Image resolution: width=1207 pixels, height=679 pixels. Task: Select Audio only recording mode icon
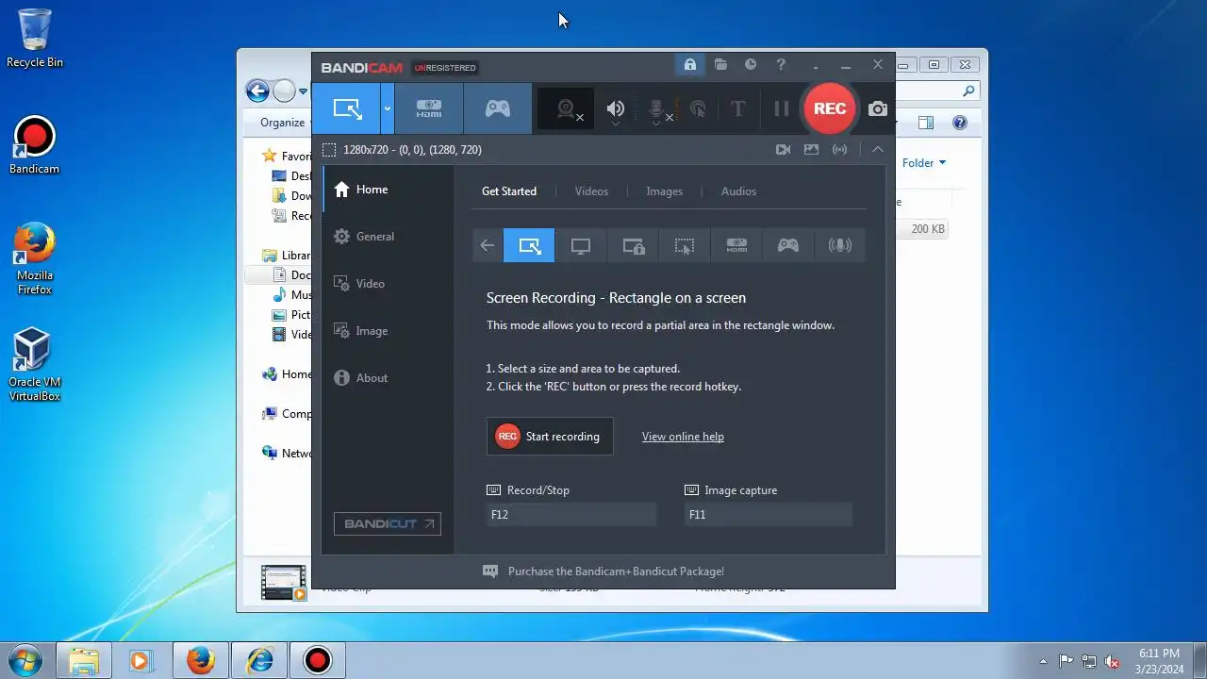[x=839, y=245]
